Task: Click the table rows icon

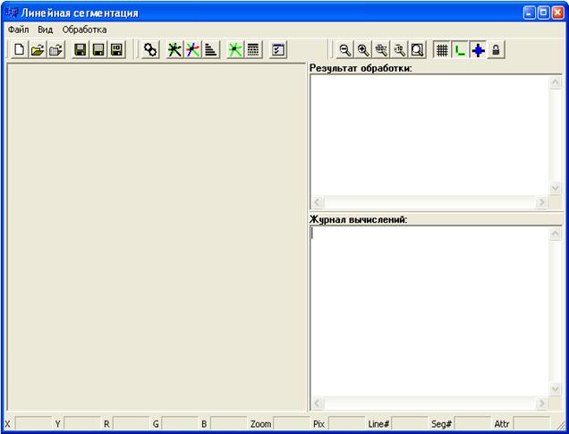Action: (x=253, y=50)
